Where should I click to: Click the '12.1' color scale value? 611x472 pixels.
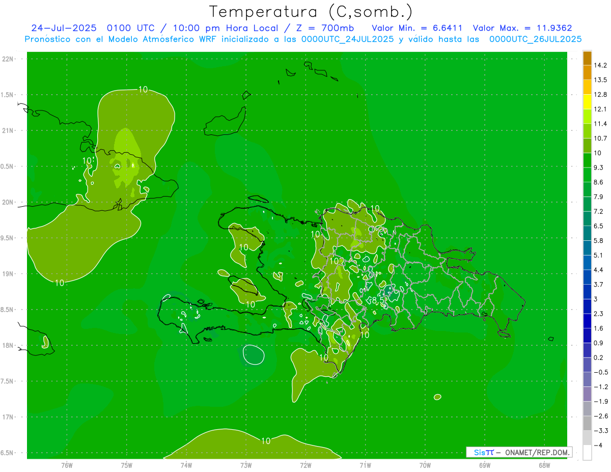601,109
